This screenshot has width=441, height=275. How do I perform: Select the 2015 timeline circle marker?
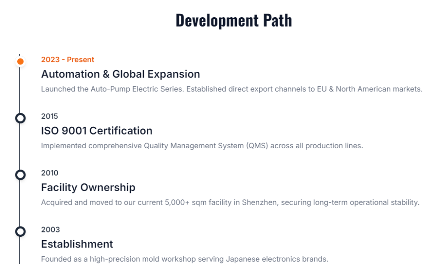pyautogui.click(x=20, y=118)
